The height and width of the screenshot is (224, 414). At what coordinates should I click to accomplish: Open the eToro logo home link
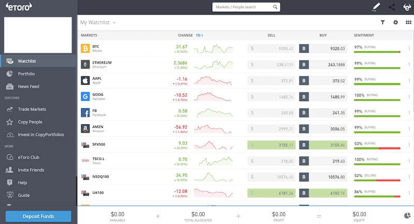click(x=19, y=7)
